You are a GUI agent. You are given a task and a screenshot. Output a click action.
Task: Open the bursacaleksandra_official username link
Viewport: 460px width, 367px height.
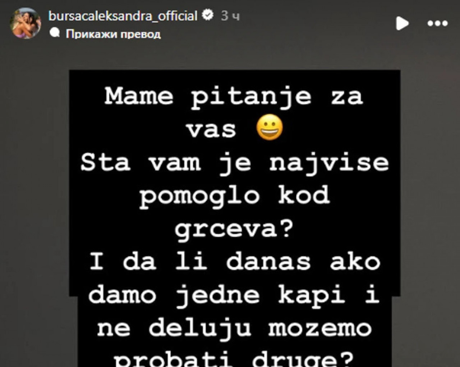[x=123, y=15]
